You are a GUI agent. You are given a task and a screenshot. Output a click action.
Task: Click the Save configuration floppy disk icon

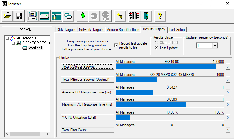tap(18, 15)
